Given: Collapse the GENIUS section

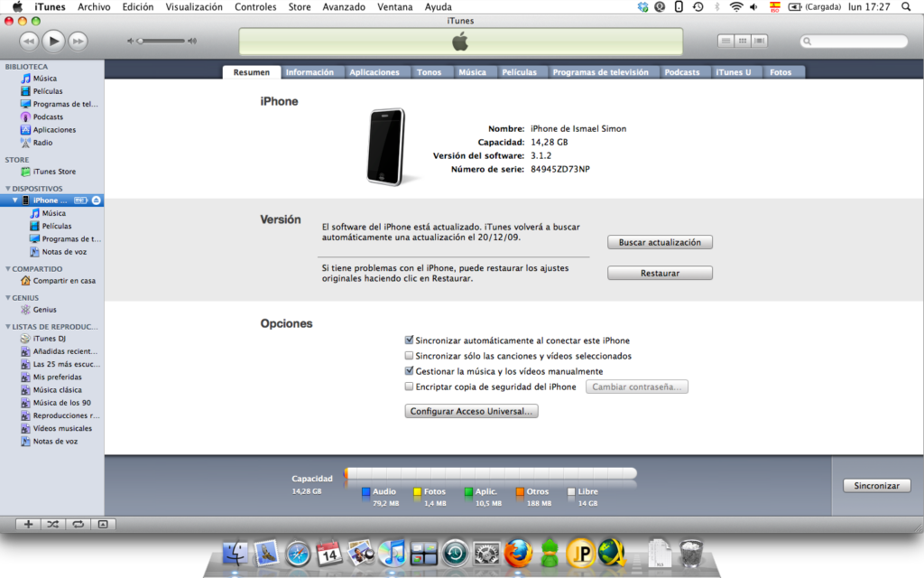Looking at the screenshot, I should point(7,298).
